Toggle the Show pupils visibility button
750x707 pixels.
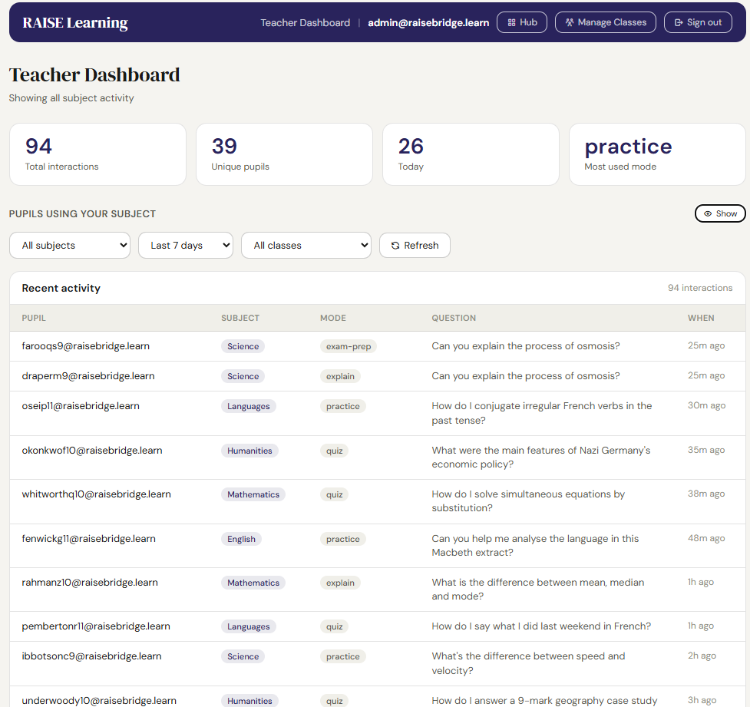(x=720, y=214)
